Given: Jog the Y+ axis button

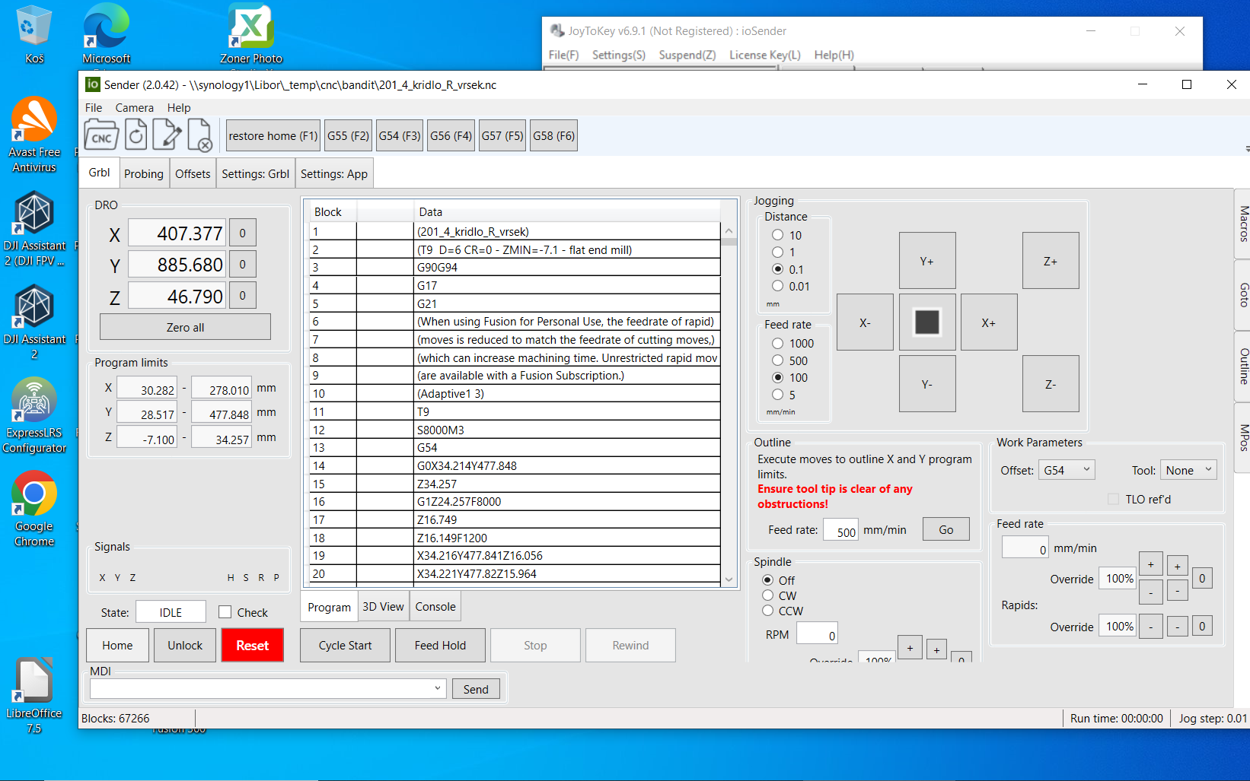Looking at the screenshot, I should click(926, 261).
